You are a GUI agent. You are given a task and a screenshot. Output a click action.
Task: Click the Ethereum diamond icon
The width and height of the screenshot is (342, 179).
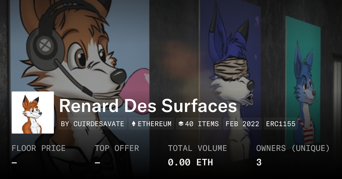134,124
